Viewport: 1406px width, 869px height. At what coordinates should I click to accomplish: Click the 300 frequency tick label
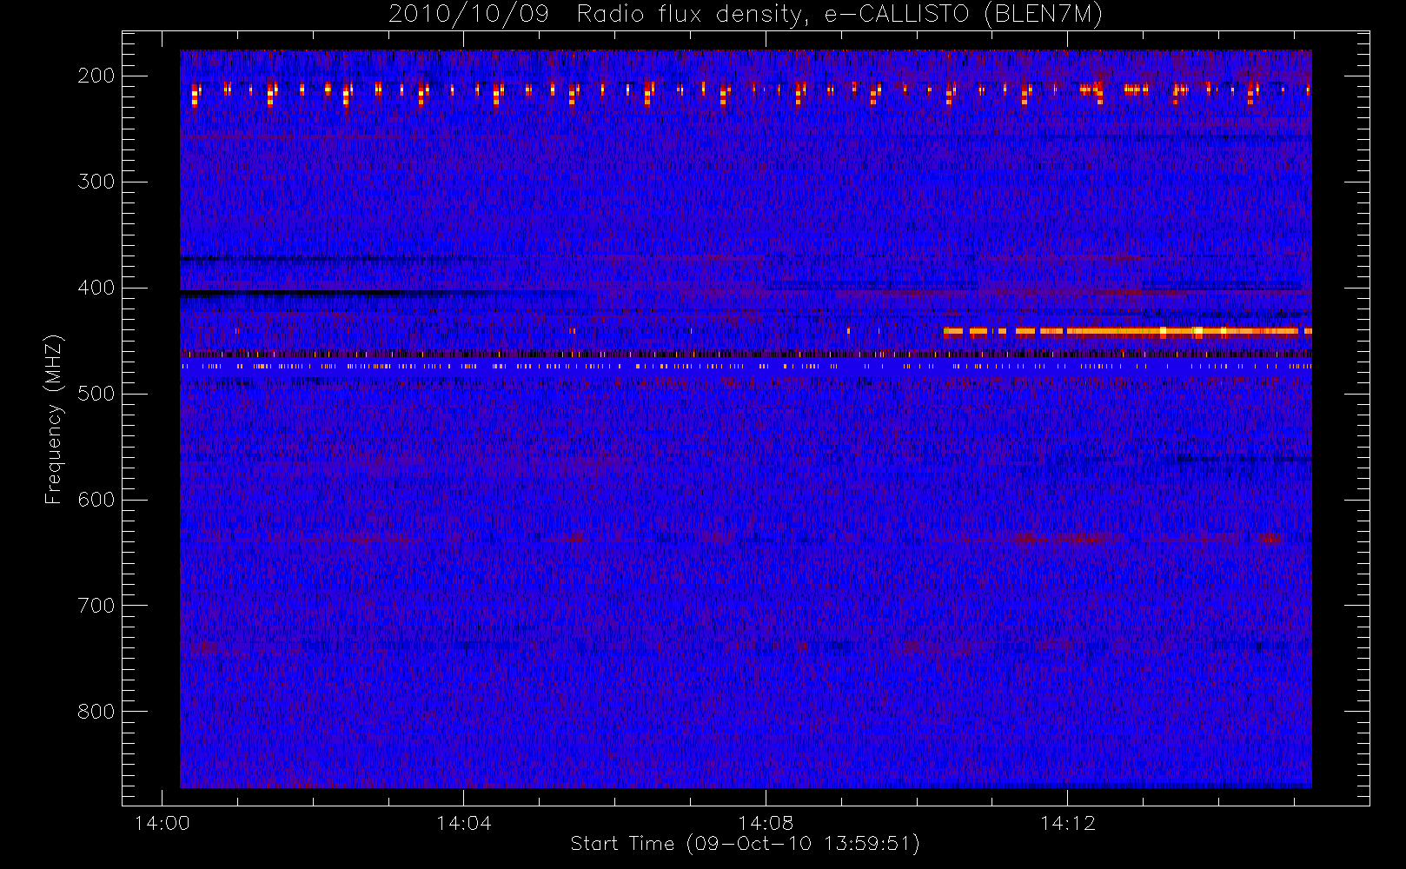click(x=96, y=182)
